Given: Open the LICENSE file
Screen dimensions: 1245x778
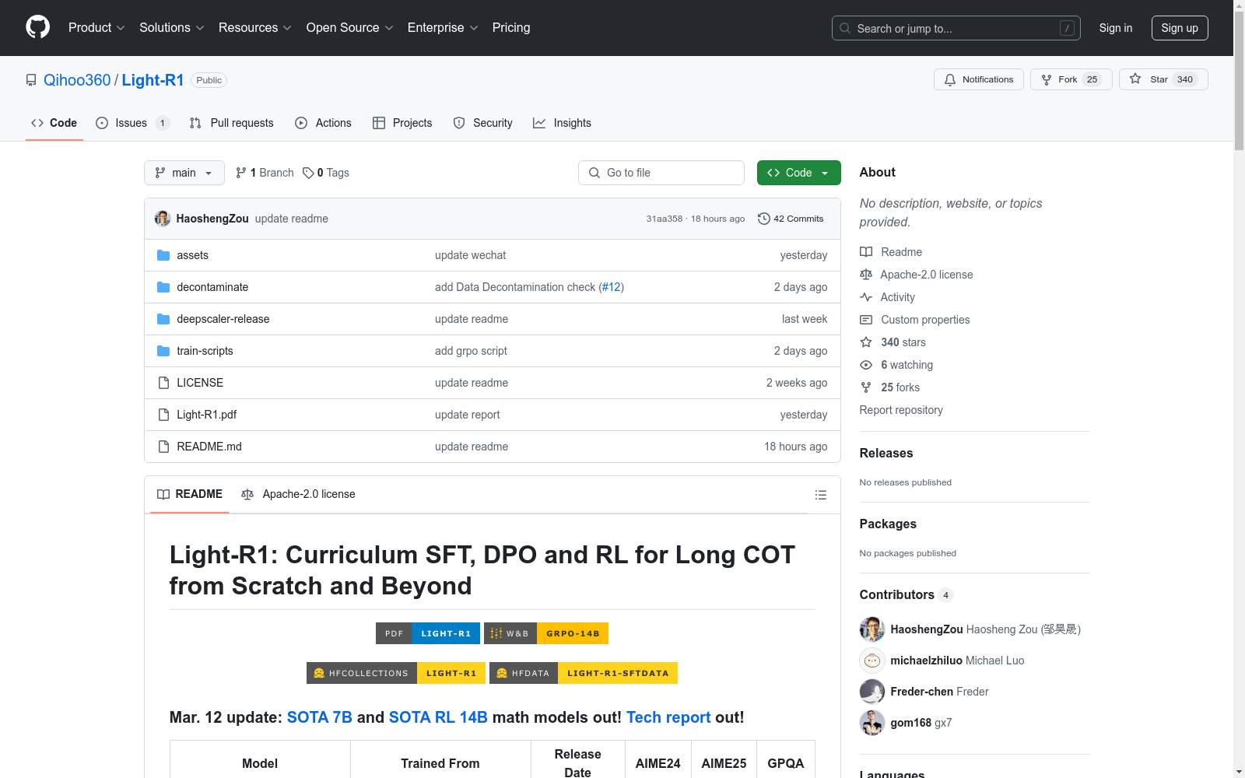Looking at the screenshot, I should click(200, 383).
